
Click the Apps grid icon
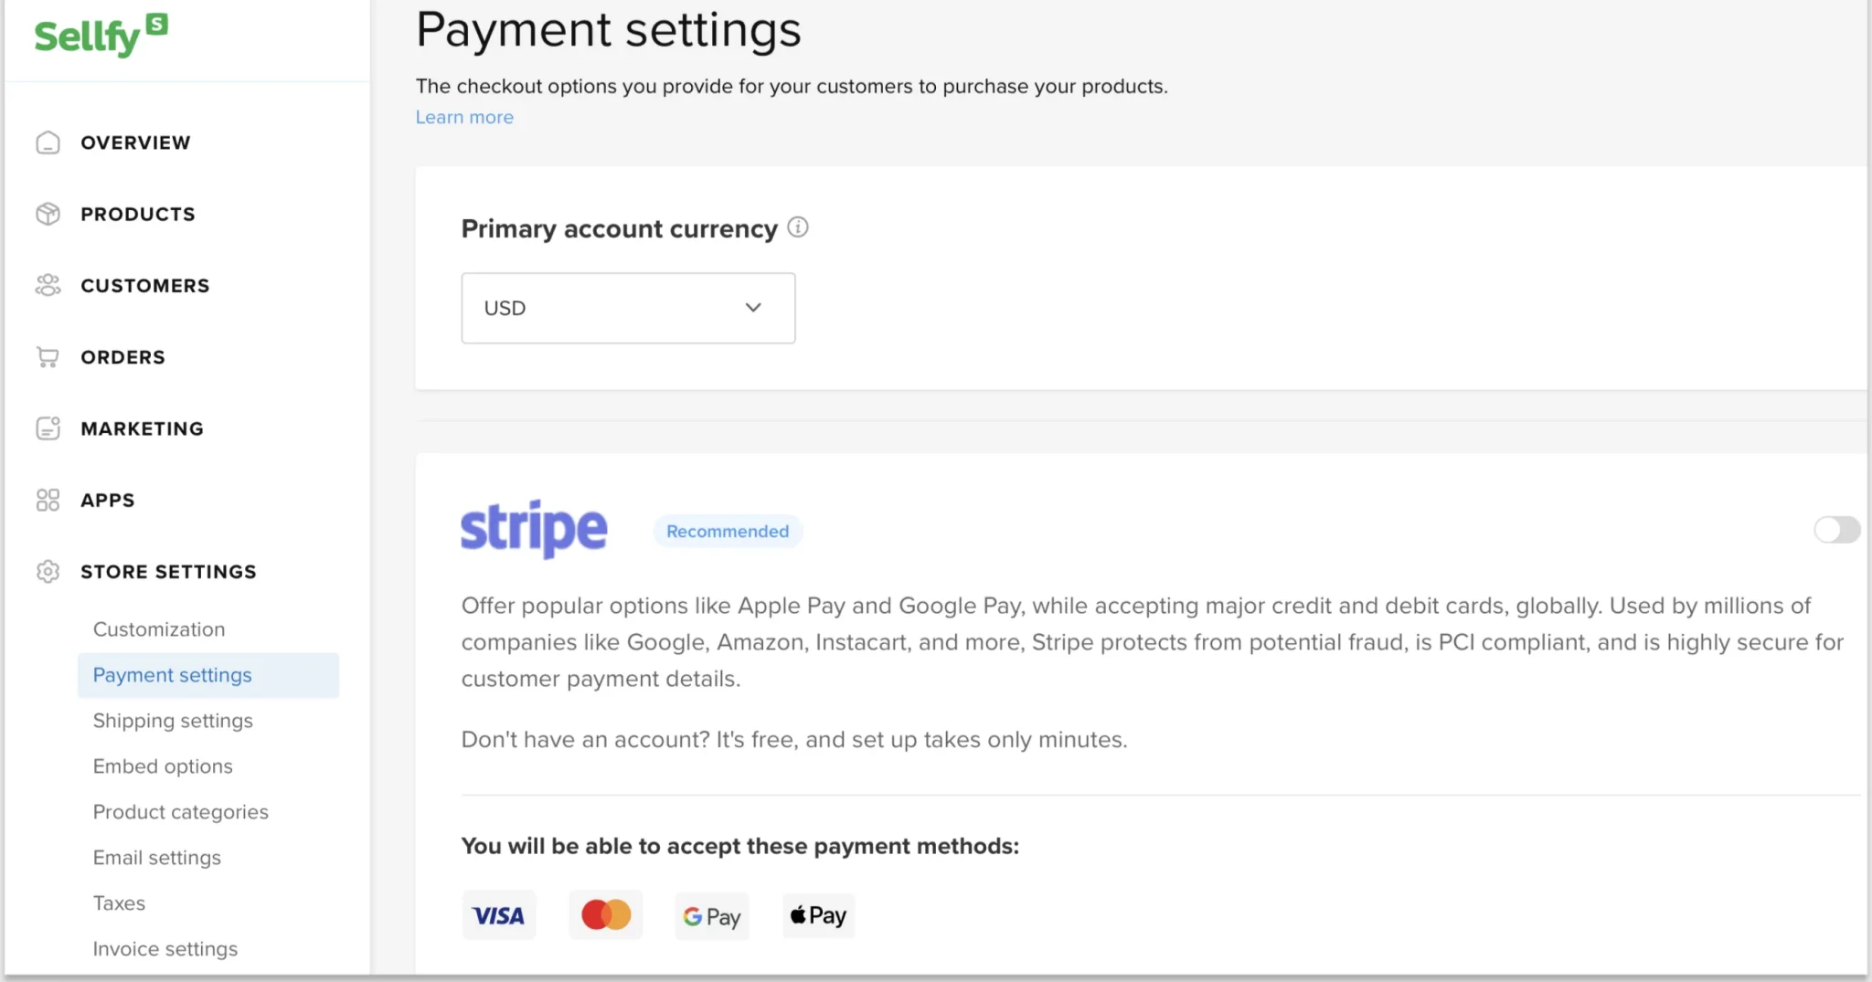(x=48, y=500)
